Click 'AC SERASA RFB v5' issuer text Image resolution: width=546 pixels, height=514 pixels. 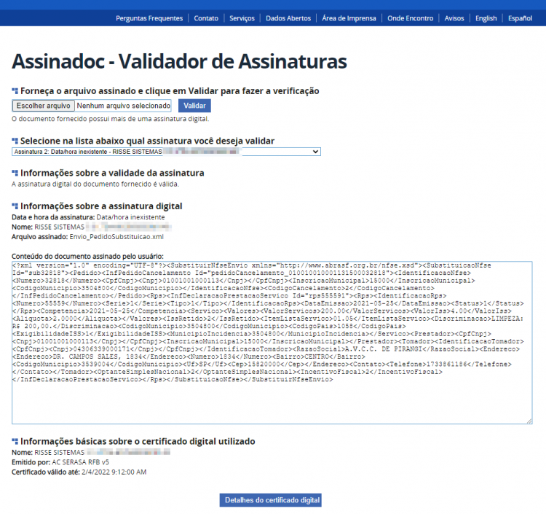click(80, 462)
